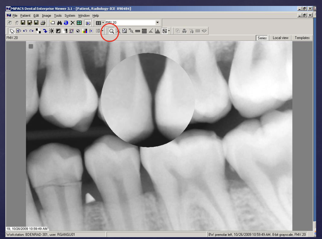The width and height of the screenshot is (322, 239).
Task: Click the invert black/white square icon
Action: click(58, 31)
